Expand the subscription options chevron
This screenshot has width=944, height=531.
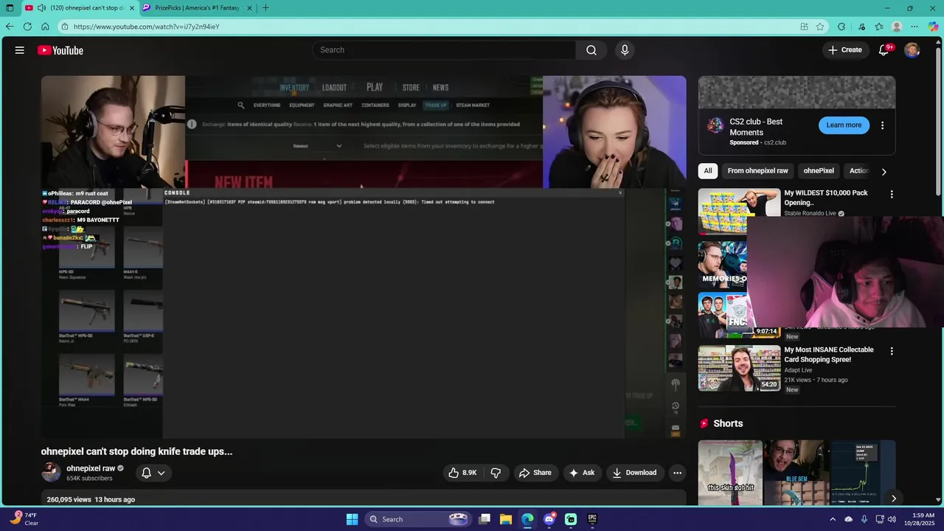point(162,473)
